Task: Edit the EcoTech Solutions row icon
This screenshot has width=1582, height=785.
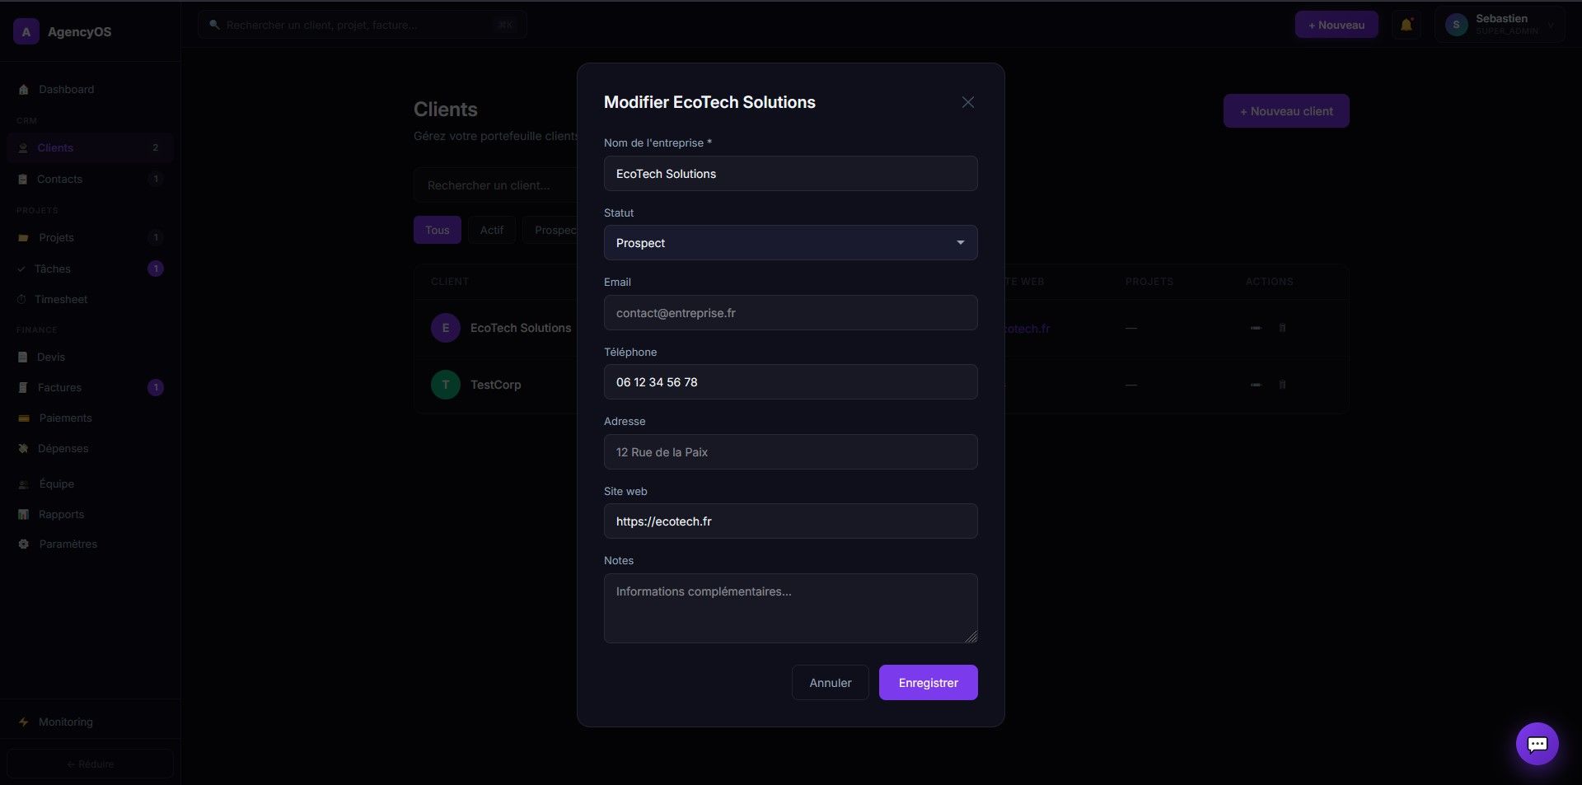Action: click(x=1256, y=328)
